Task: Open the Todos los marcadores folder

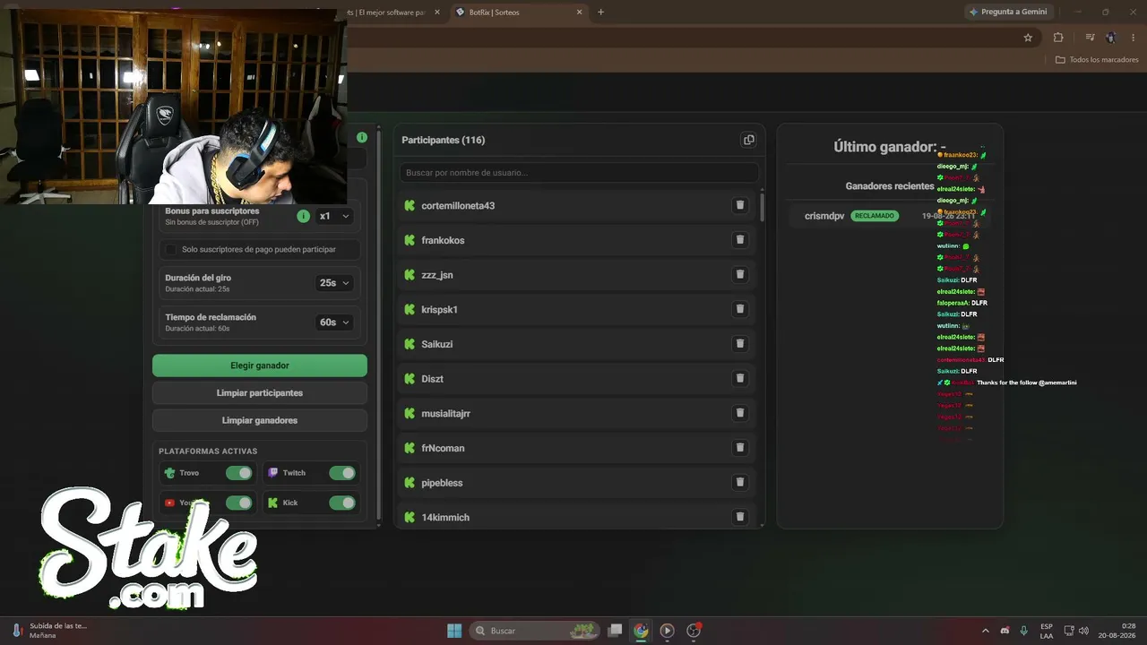Action: tap(1097, 60)
